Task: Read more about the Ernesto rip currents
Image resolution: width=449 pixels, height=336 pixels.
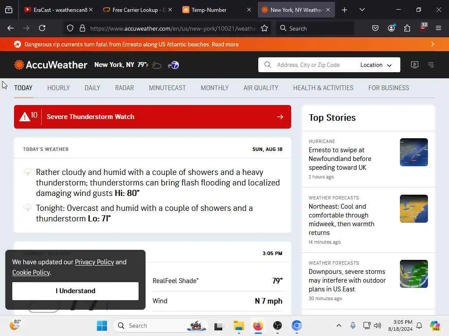Action: coord(225,44)
